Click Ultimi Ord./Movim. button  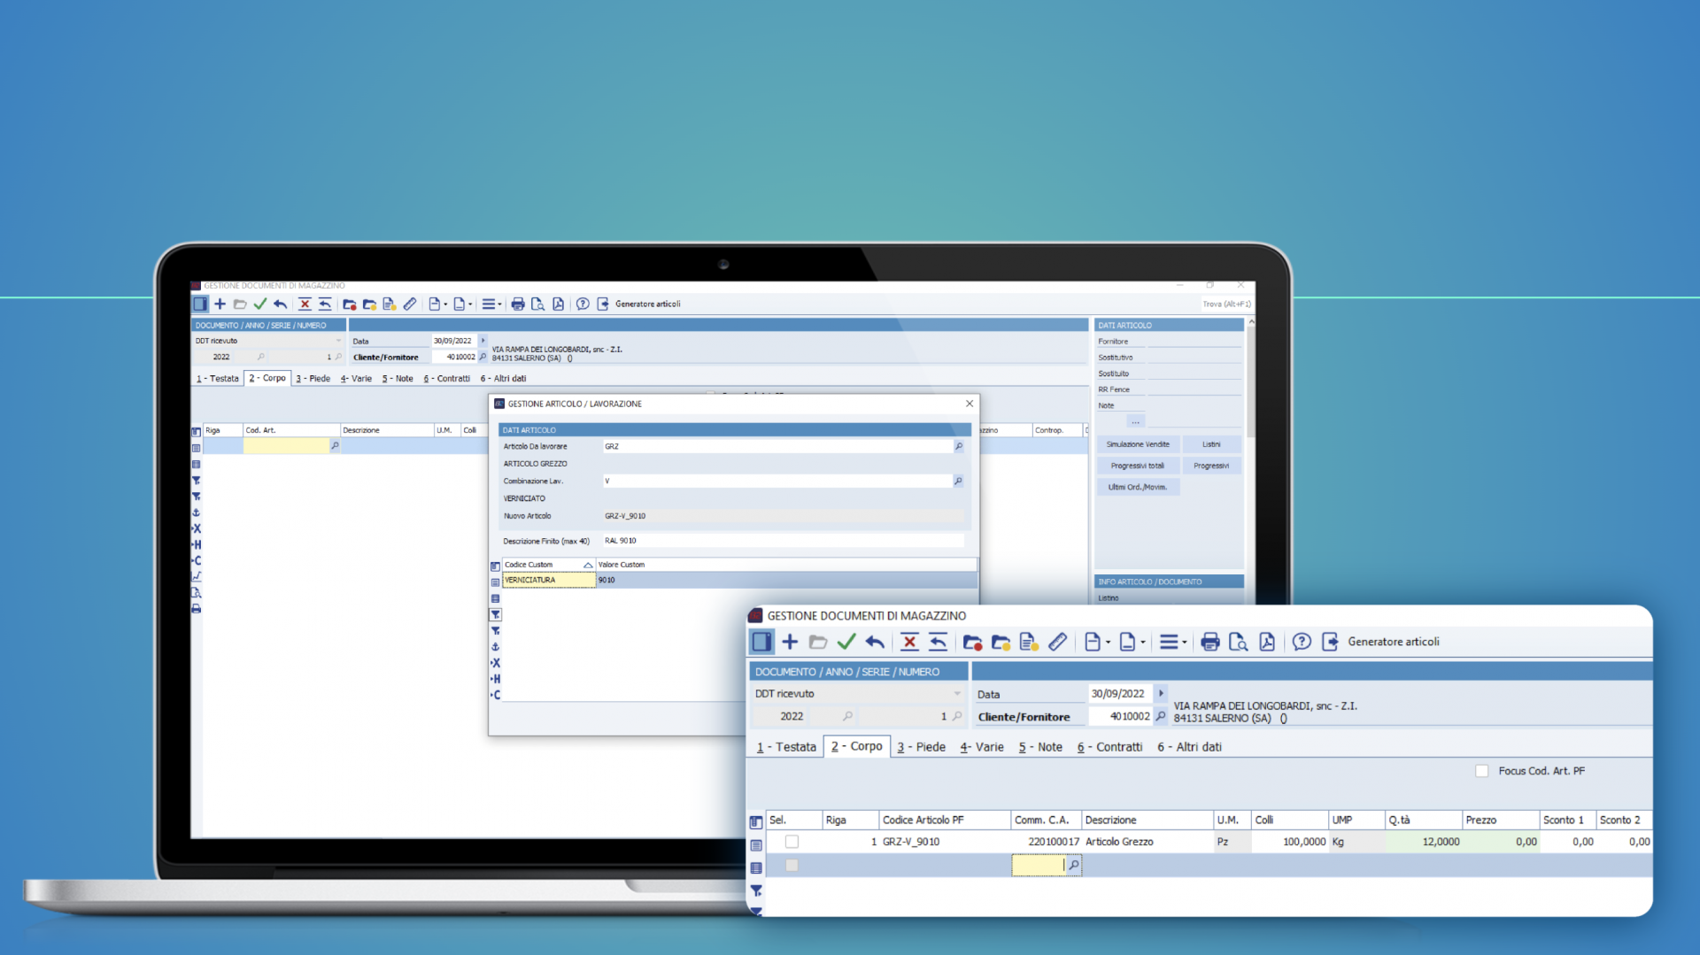coord(1138,487)
